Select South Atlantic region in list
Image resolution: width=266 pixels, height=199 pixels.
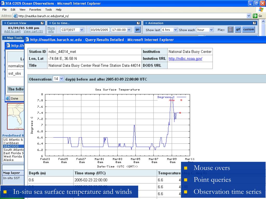click(14, 150)
